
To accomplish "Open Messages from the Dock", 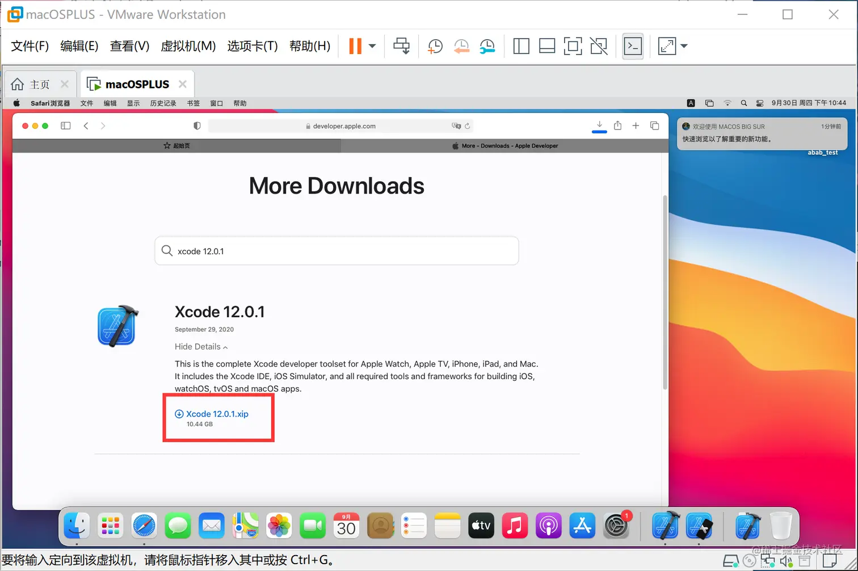I will click(x=178, y=526).
